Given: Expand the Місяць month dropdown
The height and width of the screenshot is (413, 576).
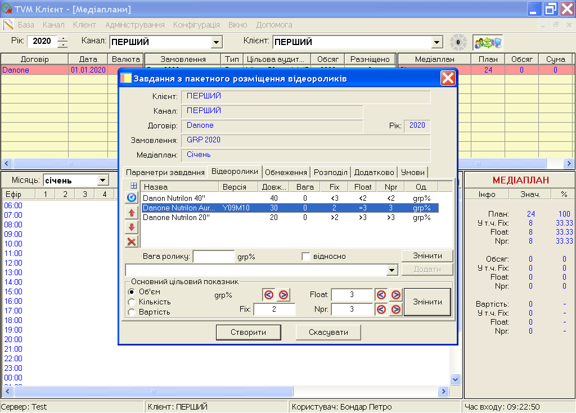Looking at the screenshot, I should [103, 180].
